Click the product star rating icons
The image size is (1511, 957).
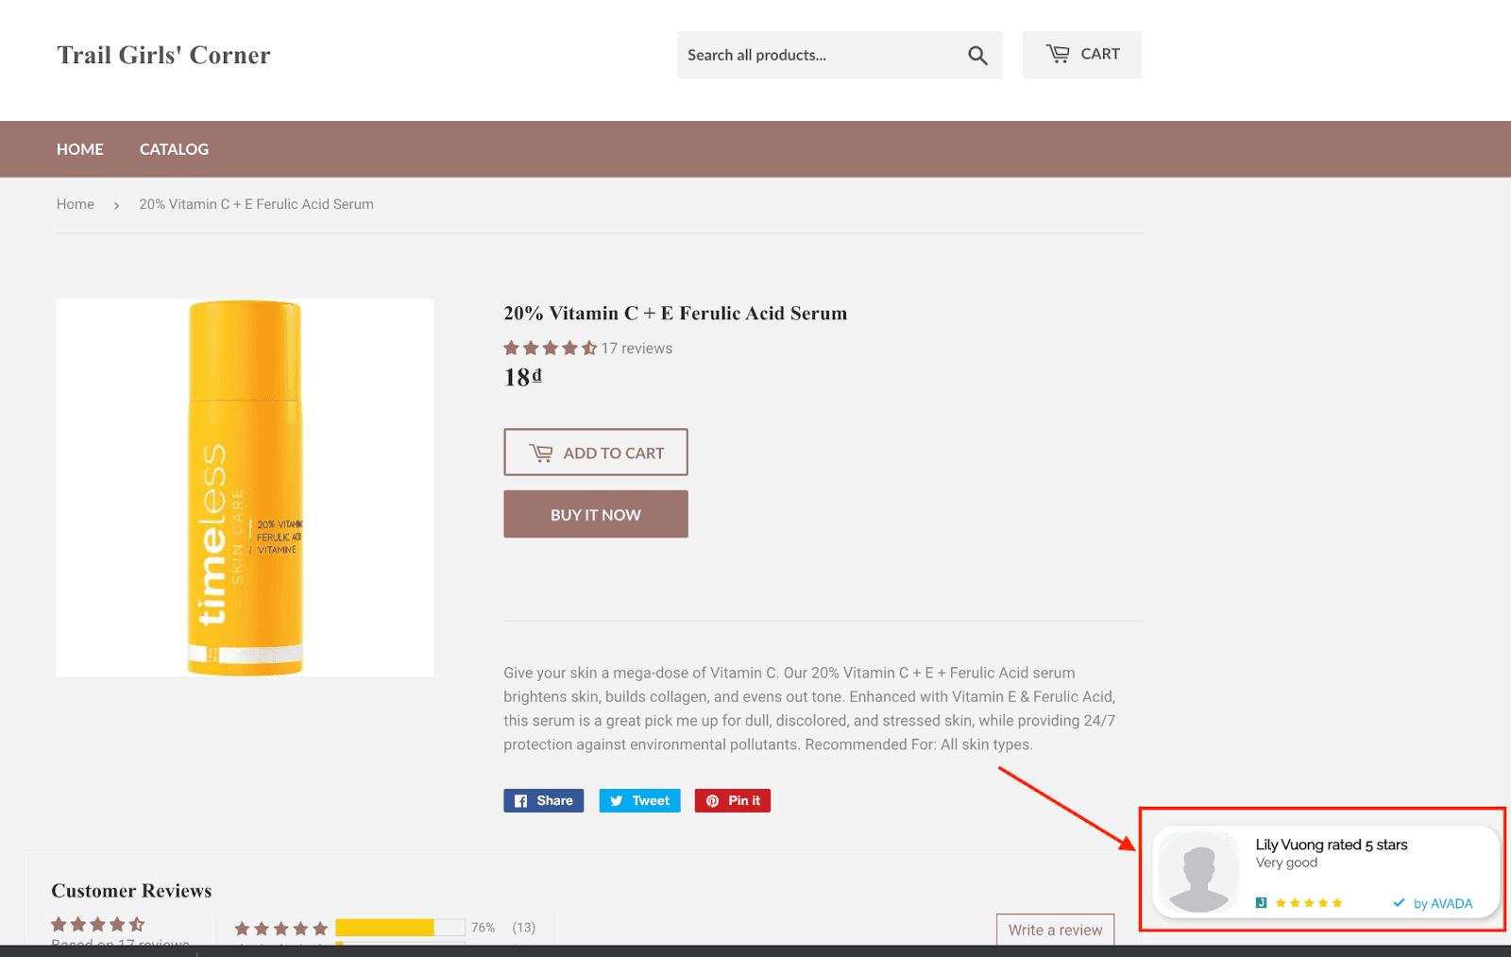click(x=550, y=349)
